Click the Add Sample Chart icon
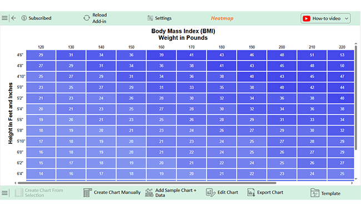 click(149, 193)
